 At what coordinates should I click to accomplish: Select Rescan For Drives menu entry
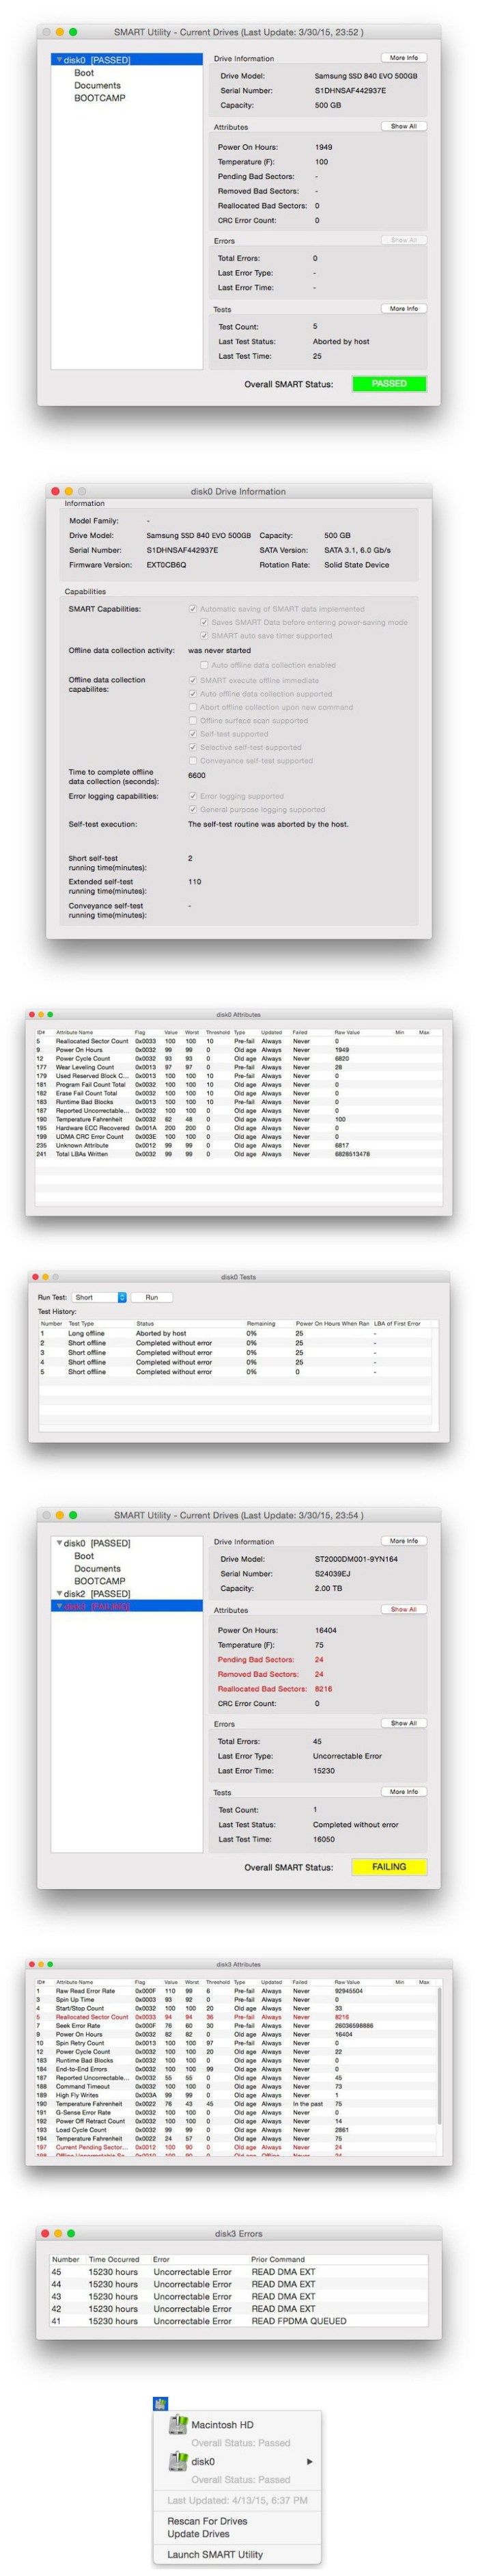[208, 2521]
